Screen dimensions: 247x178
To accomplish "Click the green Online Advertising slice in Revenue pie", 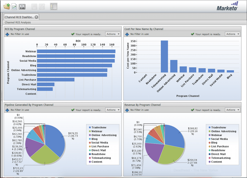I will coord(170,155).
